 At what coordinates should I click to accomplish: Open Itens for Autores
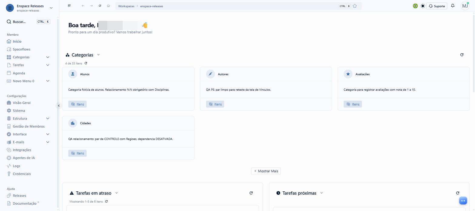point(215,104)
